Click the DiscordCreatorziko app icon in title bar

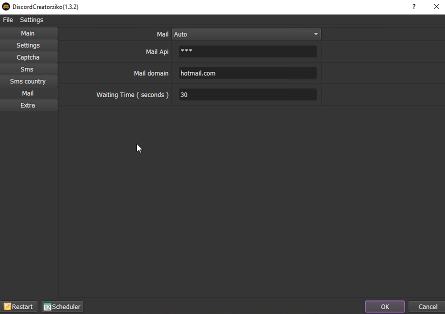point(6,6)
